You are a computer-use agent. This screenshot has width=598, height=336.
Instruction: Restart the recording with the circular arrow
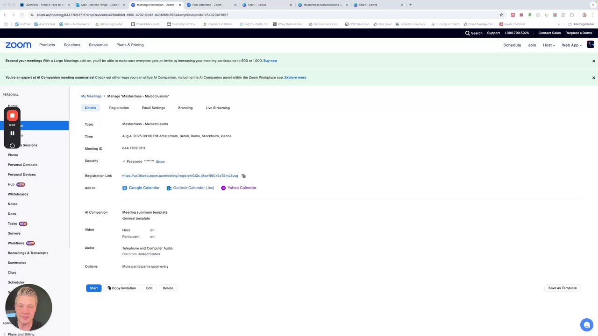click(12, 146)
